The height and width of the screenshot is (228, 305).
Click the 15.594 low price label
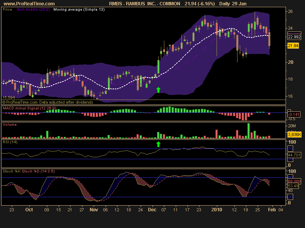point(9,98)
